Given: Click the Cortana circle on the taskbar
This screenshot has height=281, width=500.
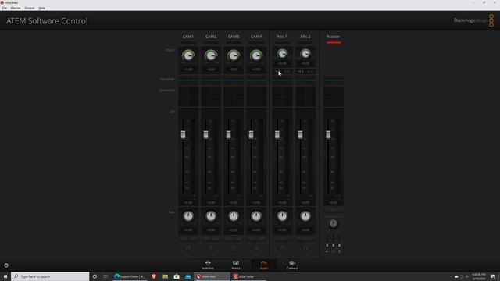Looking at the screenshot, I should (95, 276).
